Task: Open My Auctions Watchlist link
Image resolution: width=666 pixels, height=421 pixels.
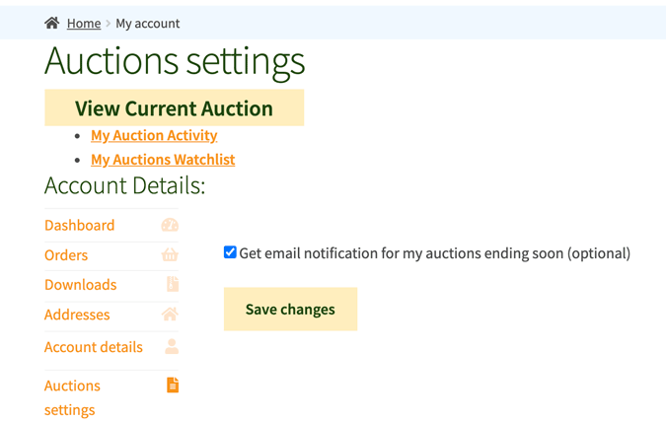Action: (163, 160)
